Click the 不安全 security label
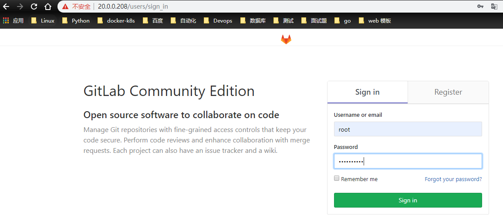Image resolution: width=503 pixels, height=218 pixels. click(x=81, y=7)
